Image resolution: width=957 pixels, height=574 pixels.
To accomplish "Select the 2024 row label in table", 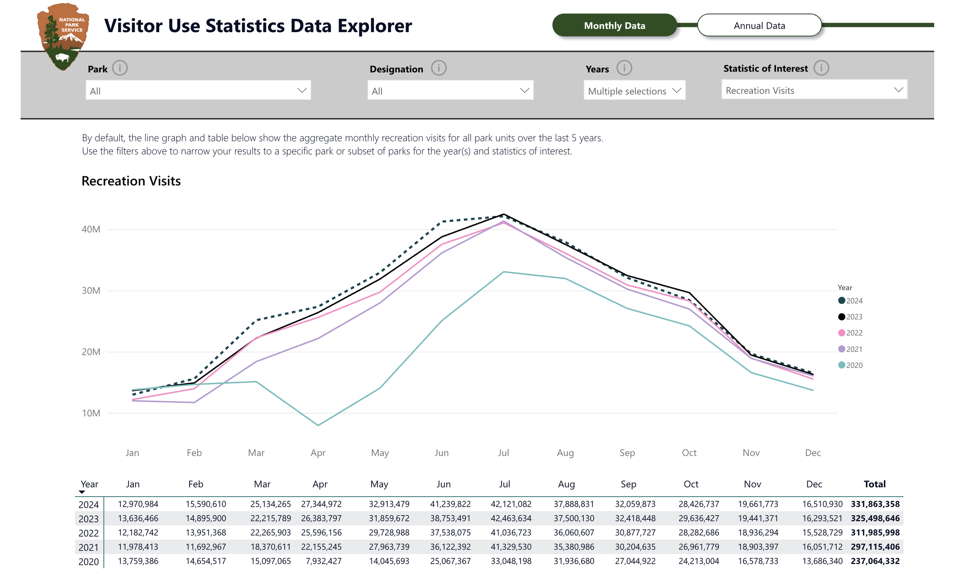I will [x=89, y=505].
